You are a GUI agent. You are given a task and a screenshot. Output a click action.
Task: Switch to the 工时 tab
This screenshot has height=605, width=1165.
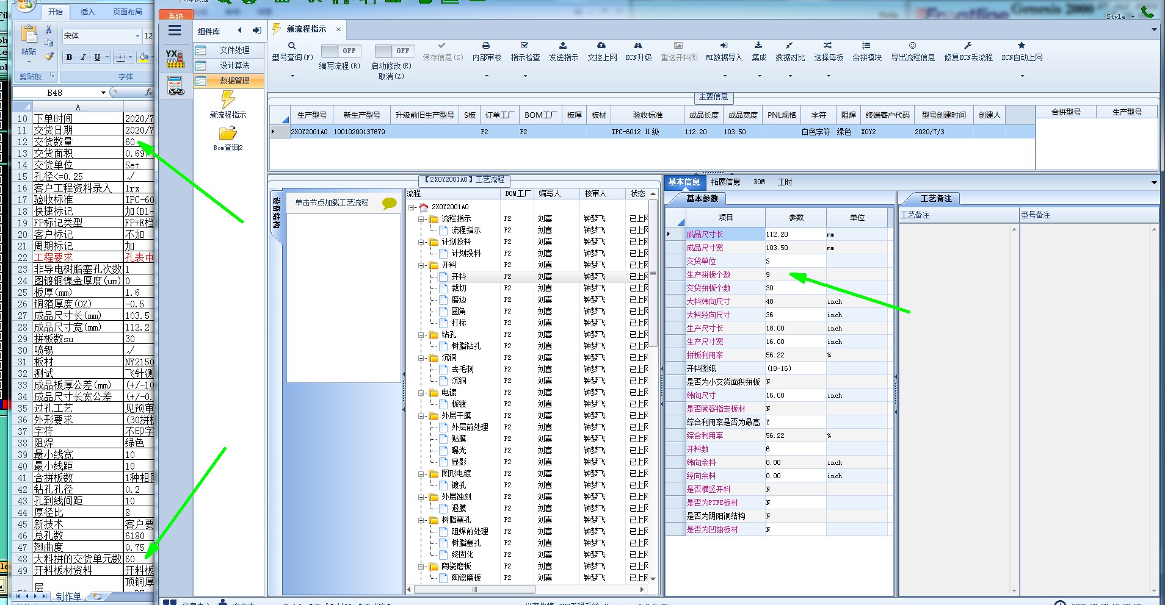tap(785, 182)
